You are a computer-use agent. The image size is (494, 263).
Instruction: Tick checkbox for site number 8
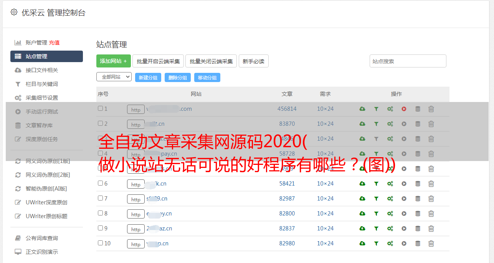click(100, 213)
